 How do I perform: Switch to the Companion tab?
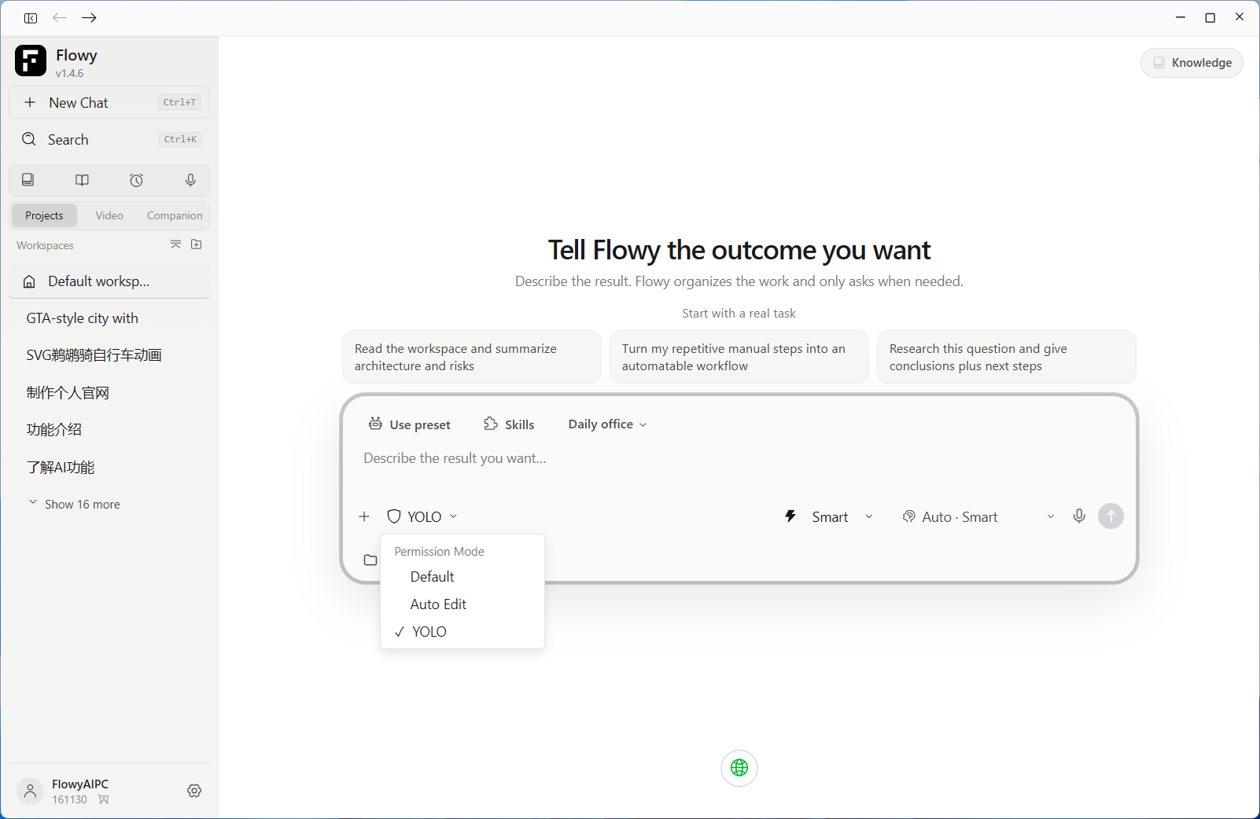pyautogui.click(x=175, y=215)
